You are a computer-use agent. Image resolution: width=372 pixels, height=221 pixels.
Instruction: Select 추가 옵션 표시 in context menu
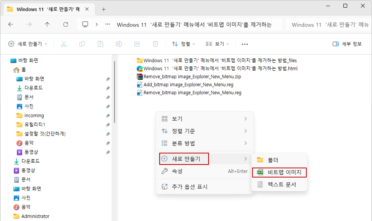pos(204,187)
